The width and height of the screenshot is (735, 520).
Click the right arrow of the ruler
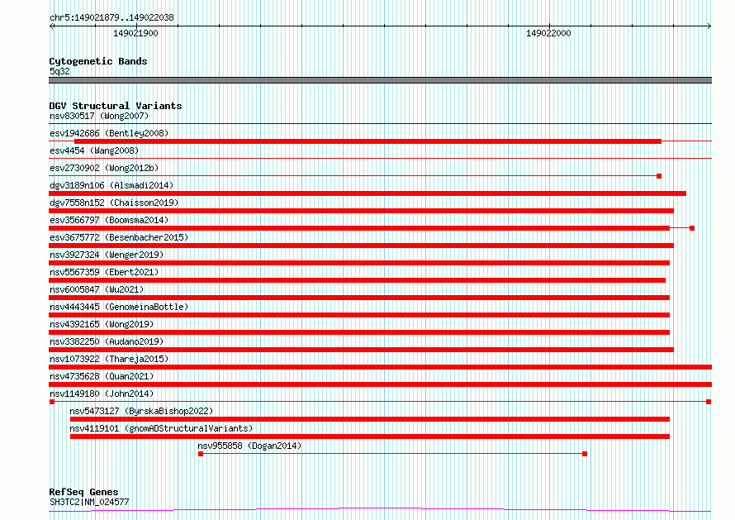(x=709, y=26)
